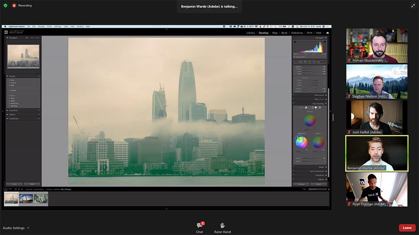419x235 pixels.
Task: Add new preset with Presets plus icon
Action: coord(39,76)
